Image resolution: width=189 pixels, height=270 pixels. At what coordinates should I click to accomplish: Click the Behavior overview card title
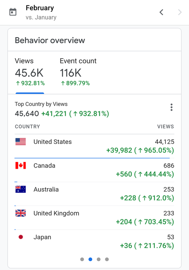point(50,40)
